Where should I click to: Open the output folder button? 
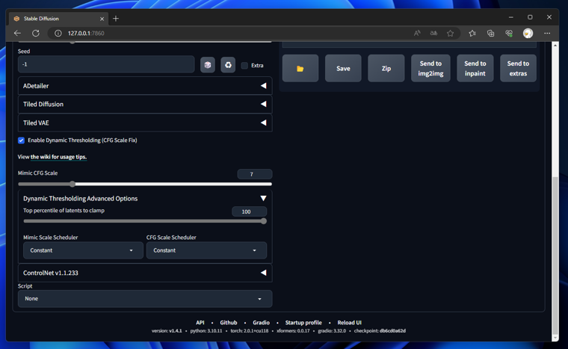click(x=300, y=68)
